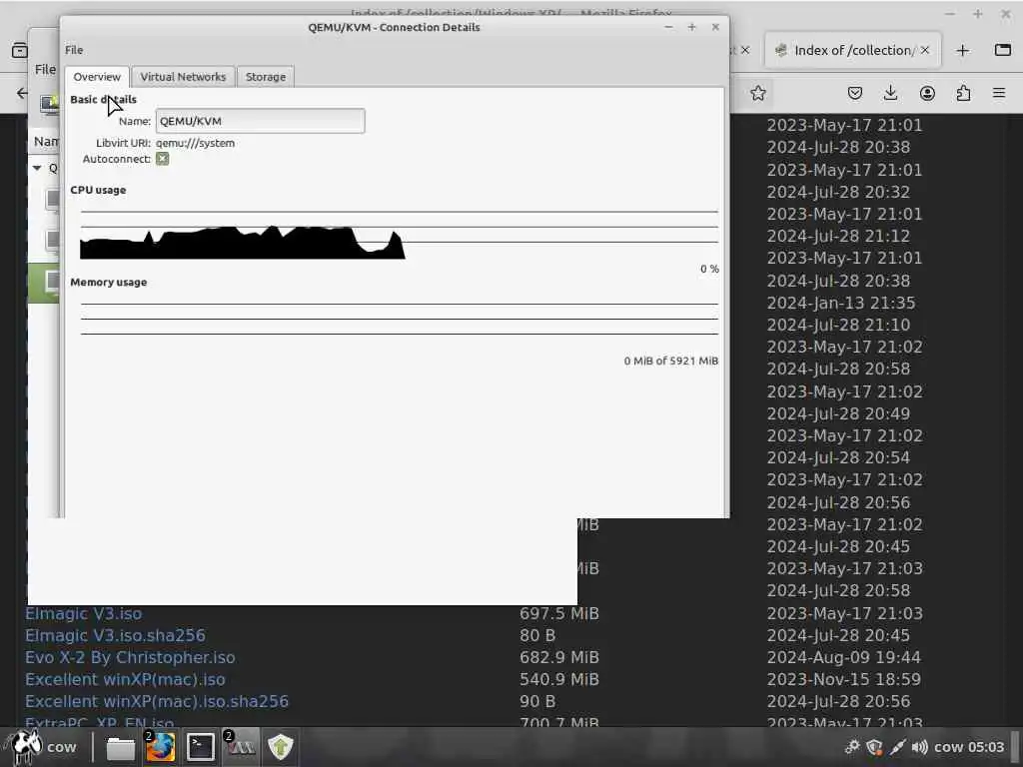Open the settings gear tray icon
The width and height of the screenshot is (1023, 767).
pyautogui.click(x=852, y=747)
